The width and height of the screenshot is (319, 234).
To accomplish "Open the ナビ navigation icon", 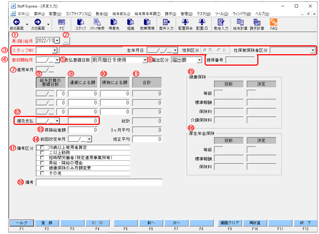I will pyautogui.click(x=61, y=22).
